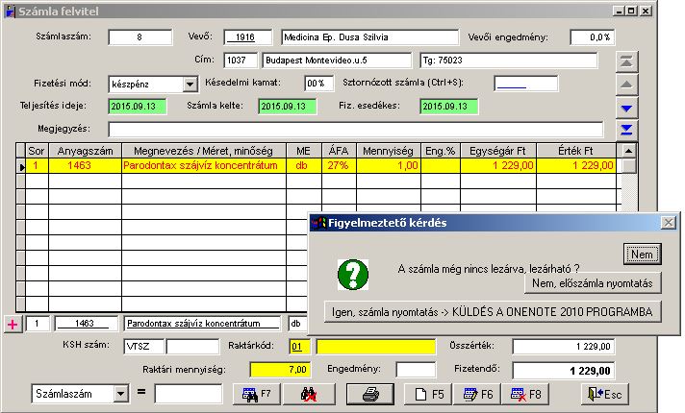Click the Anyagszám column header
685x413 pixels.
tap(86, 151)
